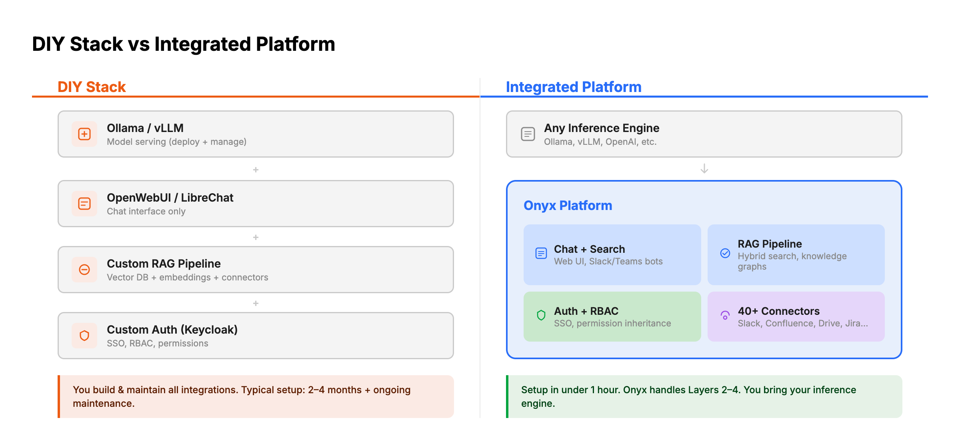The image size is (960, 448).
Task: Click the Ollama / vLLM model serving icon
Action: click(84, 134)
